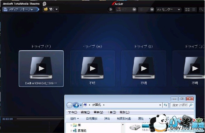Screen dimensions: 205x133
Task: Click the Explorer forward arrow button
Action: [76, 105]
